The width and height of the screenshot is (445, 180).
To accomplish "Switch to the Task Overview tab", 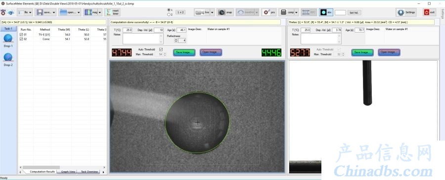I will 89,172.
